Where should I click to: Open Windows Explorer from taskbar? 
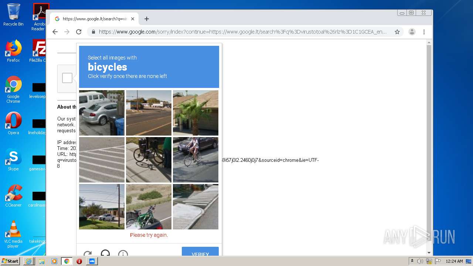click(x=41, y=261)
